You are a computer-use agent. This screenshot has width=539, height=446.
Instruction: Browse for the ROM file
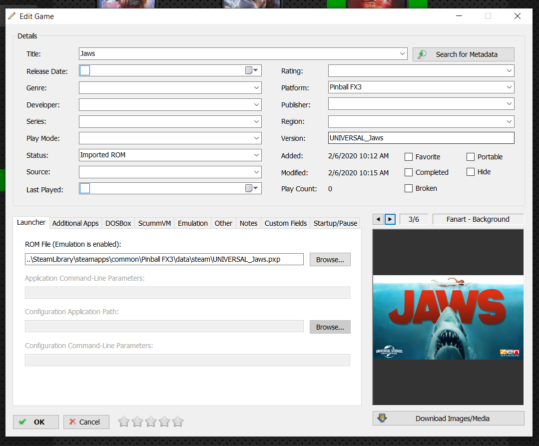(330, 260)
